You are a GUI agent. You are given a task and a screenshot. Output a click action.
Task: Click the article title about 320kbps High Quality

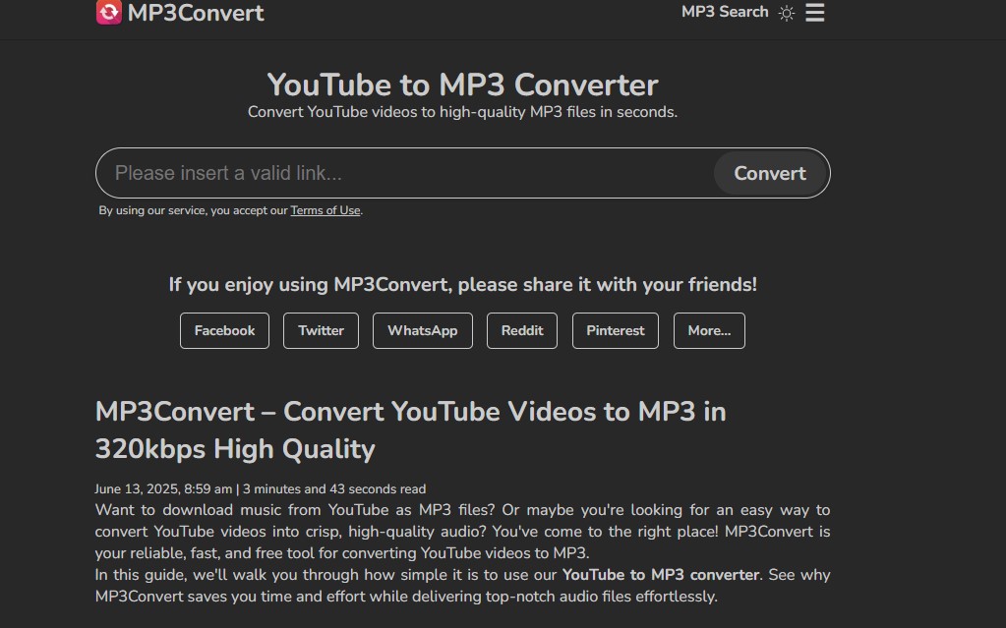coord(411,430)
